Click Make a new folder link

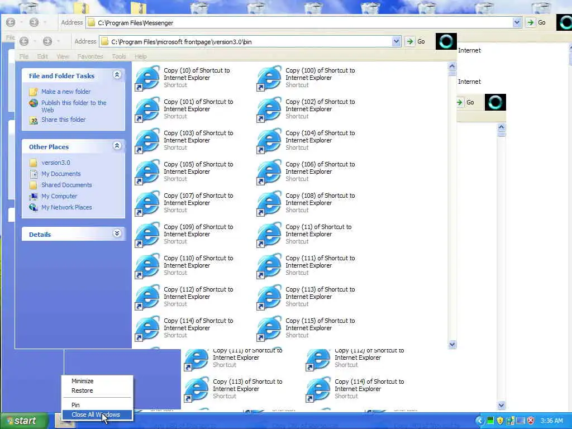(x=66, y=92)
